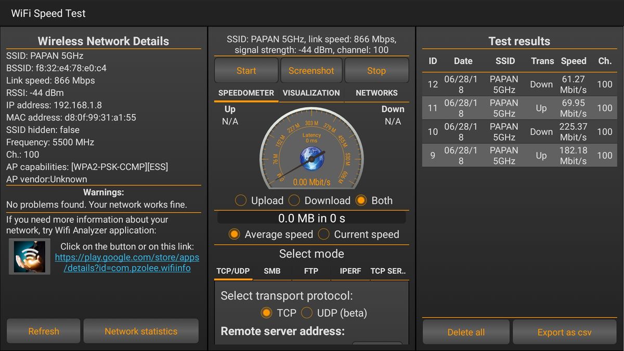Select the Both radio option
Screen dimensions: 624x351
pyautogui.click(x=361, y=201)
